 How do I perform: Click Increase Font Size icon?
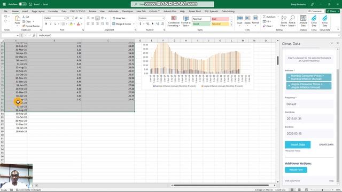pos(76,18)
